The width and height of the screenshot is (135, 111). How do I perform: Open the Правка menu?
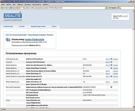coord(9,4)
